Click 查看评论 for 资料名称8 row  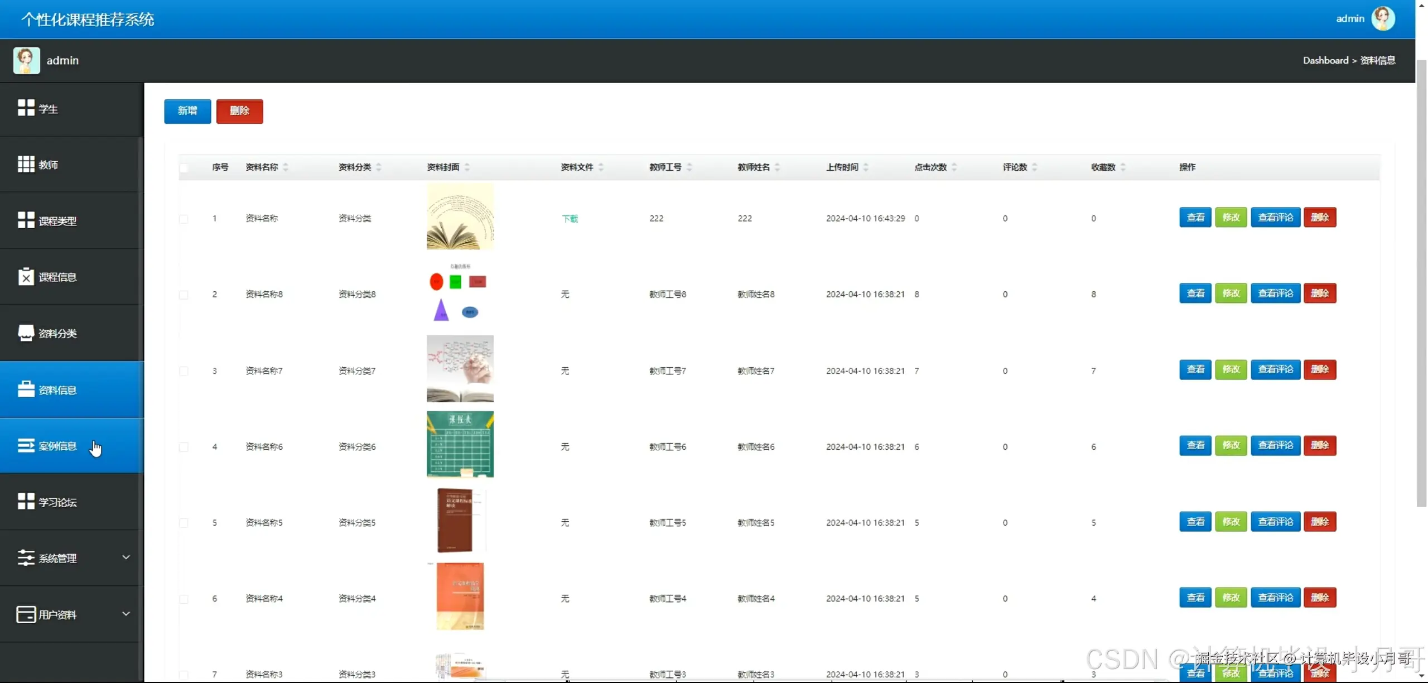(1275, 294)
